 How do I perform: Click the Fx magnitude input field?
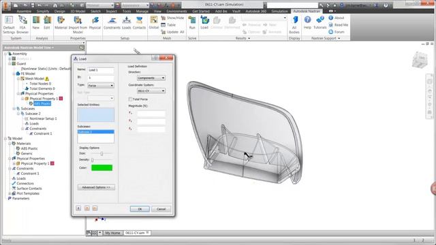pos(151,114)
